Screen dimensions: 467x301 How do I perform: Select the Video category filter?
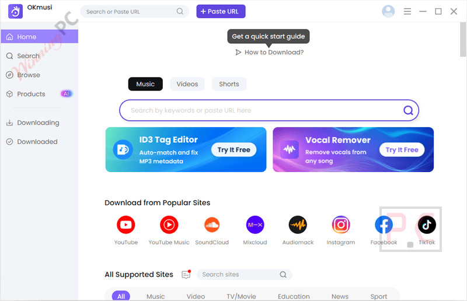coord(196,296)
